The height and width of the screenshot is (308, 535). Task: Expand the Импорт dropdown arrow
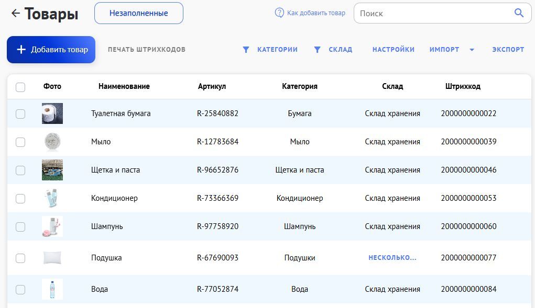tap(472, 50)
